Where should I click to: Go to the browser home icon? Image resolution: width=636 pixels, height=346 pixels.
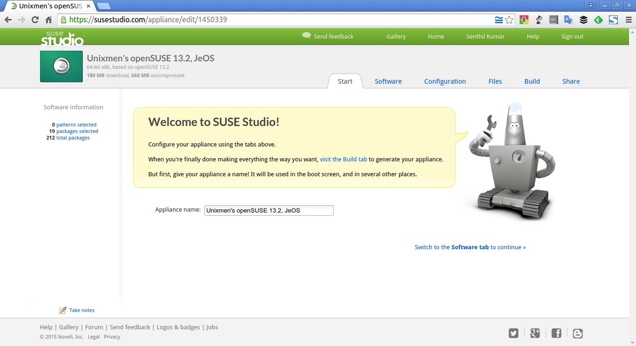click(48, 20)
